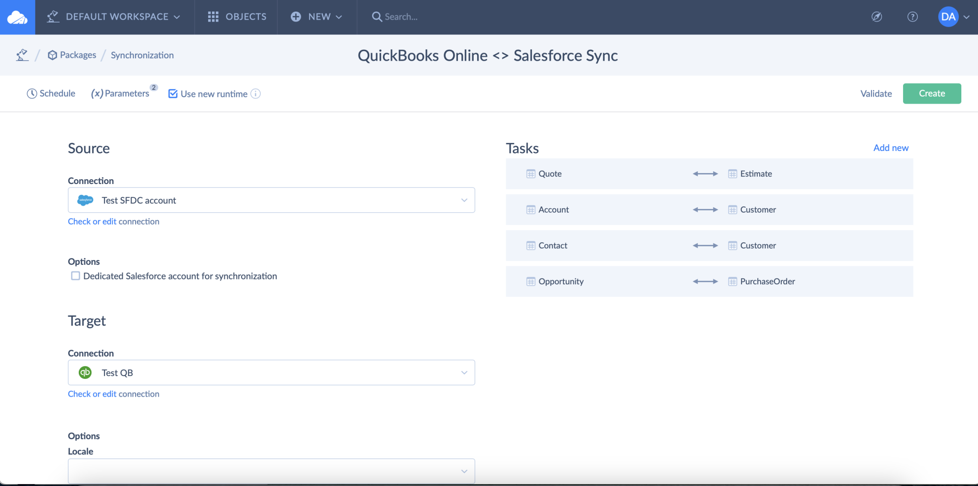Click the Parameters count badge
978x486 pixels.
(154, 87)
